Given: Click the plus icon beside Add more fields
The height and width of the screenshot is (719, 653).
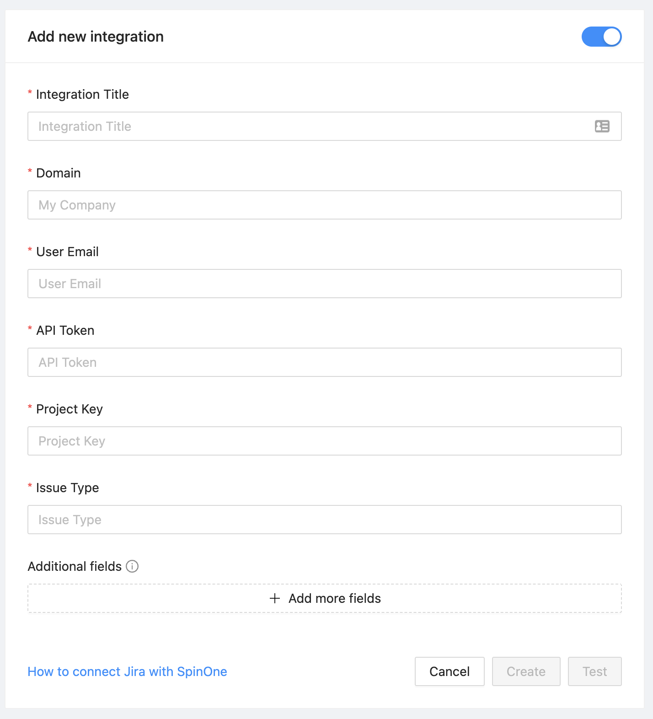Looking at the screenshot, I should click(275, 598).
